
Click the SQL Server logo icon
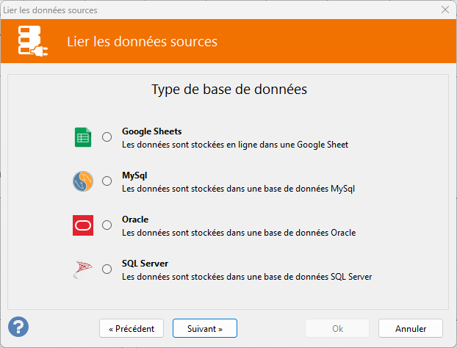click(x=83, y=269)
